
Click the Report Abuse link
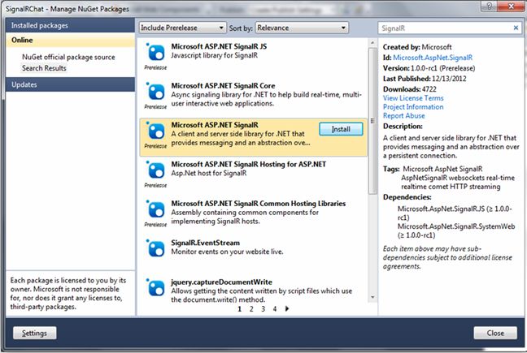[403, 116]
